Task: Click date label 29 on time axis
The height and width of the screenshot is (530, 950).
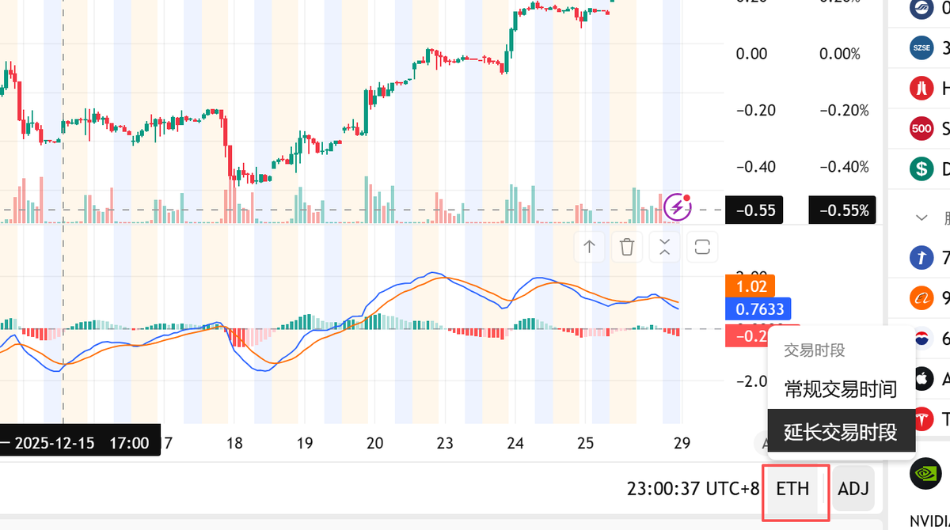Action: pos(680,443)
